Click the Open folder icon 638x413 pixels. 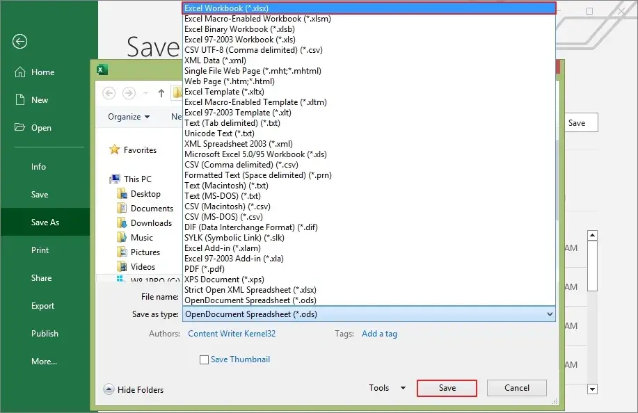pyautogui.click(x=19, y=127)
